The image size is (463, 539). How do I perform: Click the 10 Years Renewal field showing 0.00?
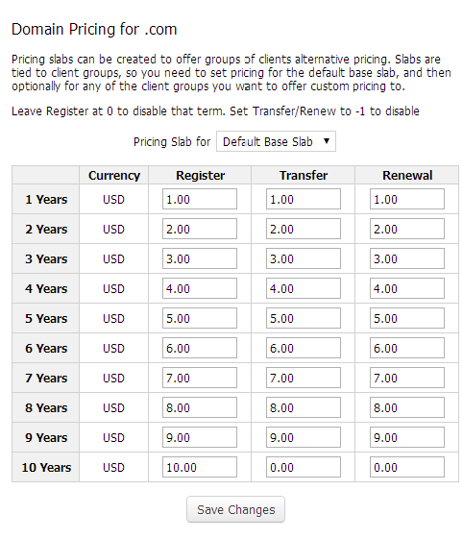(407, 467)
